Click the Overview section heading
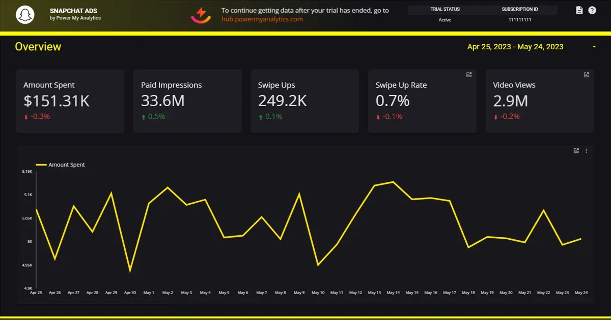This screenshot has width=611, height=320. 38,47
